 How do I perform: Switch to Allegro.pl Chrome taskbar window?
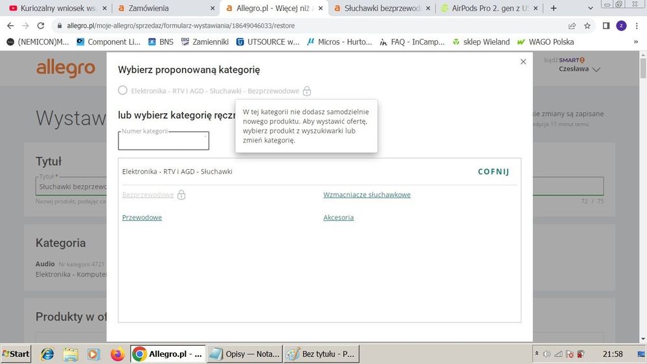point(168,354)
